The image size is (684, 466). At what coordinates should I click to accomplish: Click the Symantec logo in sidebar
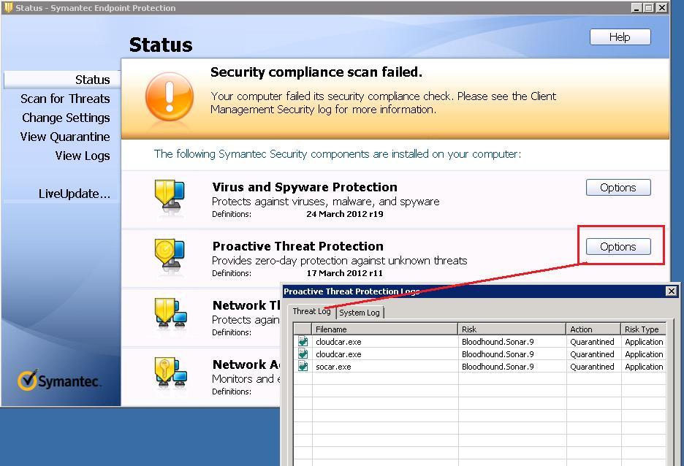(59, 381)
